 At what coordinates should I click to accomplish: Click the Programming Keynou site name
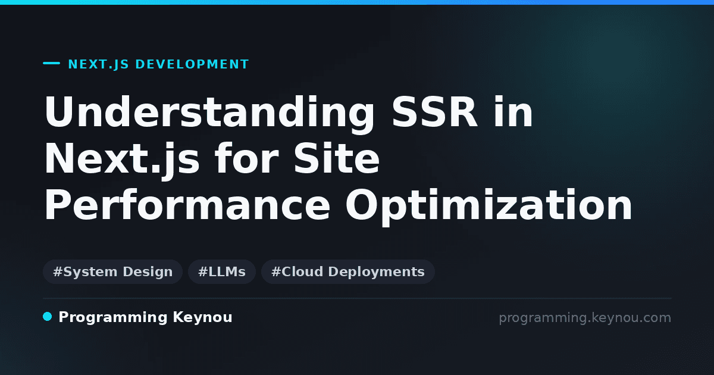pyautogui.click(x=145, y=318)
